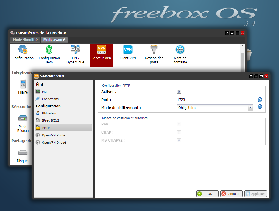The image size is (279, 211).
Task: Click the OpenVPN Bridgé keyhole icon
Action: 38,142
